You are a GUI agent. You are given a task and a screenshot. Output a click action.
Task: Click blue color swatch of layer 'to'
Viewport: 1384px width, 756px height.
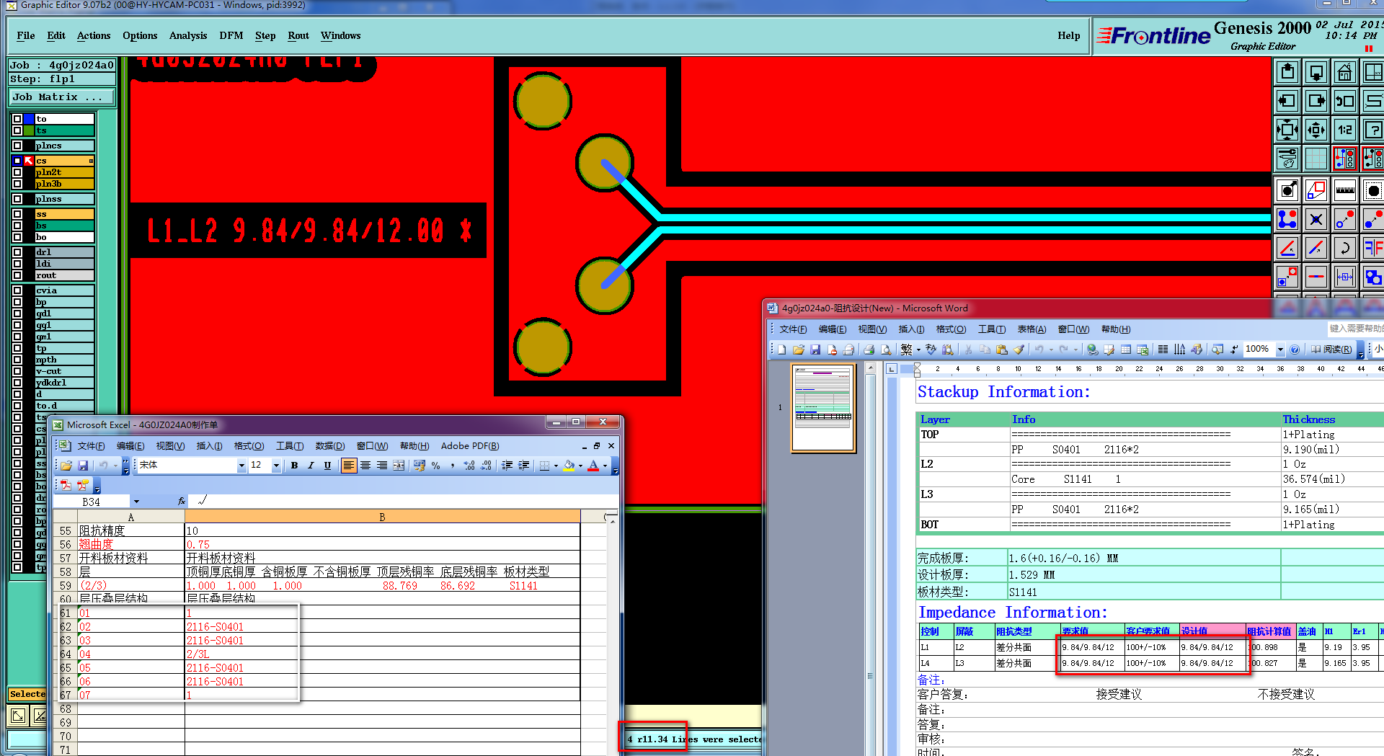(30, 119)
